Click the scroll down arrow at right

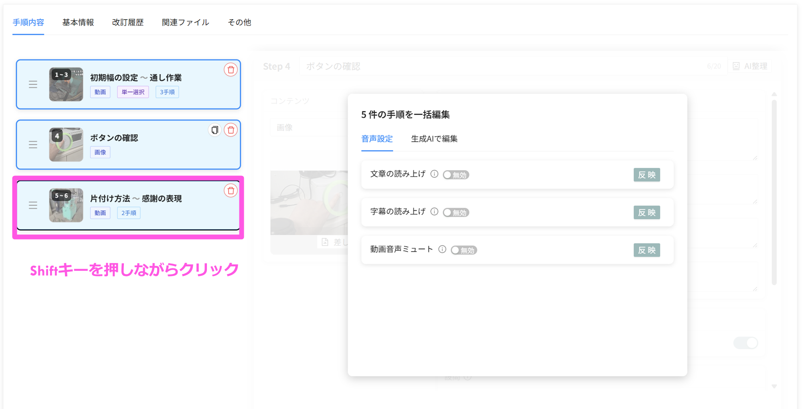(774, 386)
